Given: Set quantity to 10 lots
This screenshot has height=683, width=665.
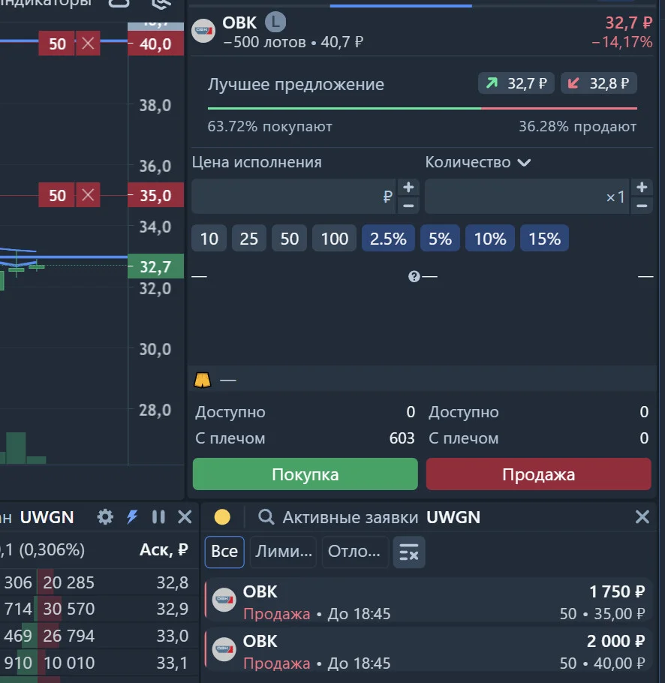Looking at the screenshot, I should click(209, 238).
